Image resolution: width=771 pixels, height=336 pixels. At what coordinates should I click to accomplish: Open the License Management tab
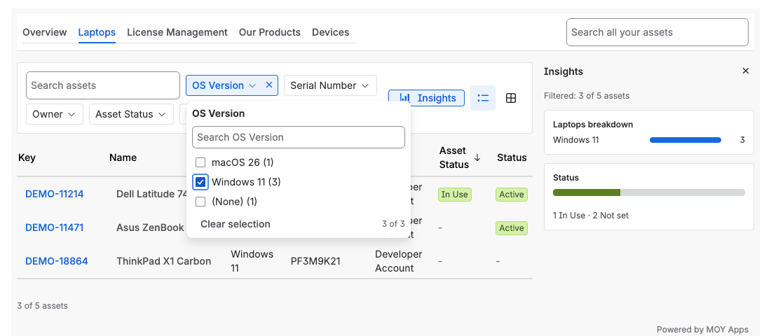(177, 32)
